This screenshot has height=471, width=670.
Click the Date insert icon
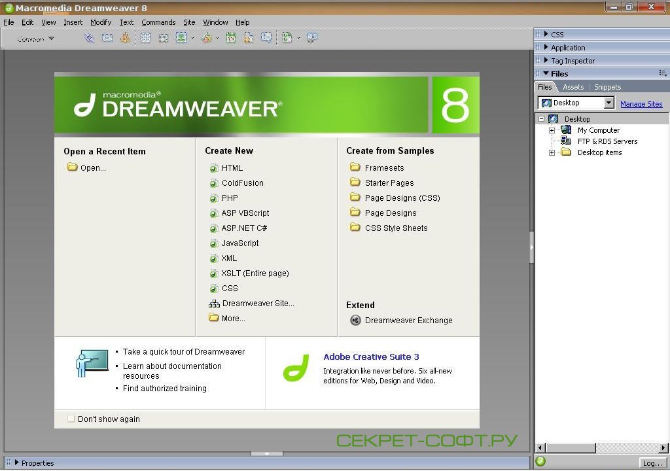coord(231,38)
